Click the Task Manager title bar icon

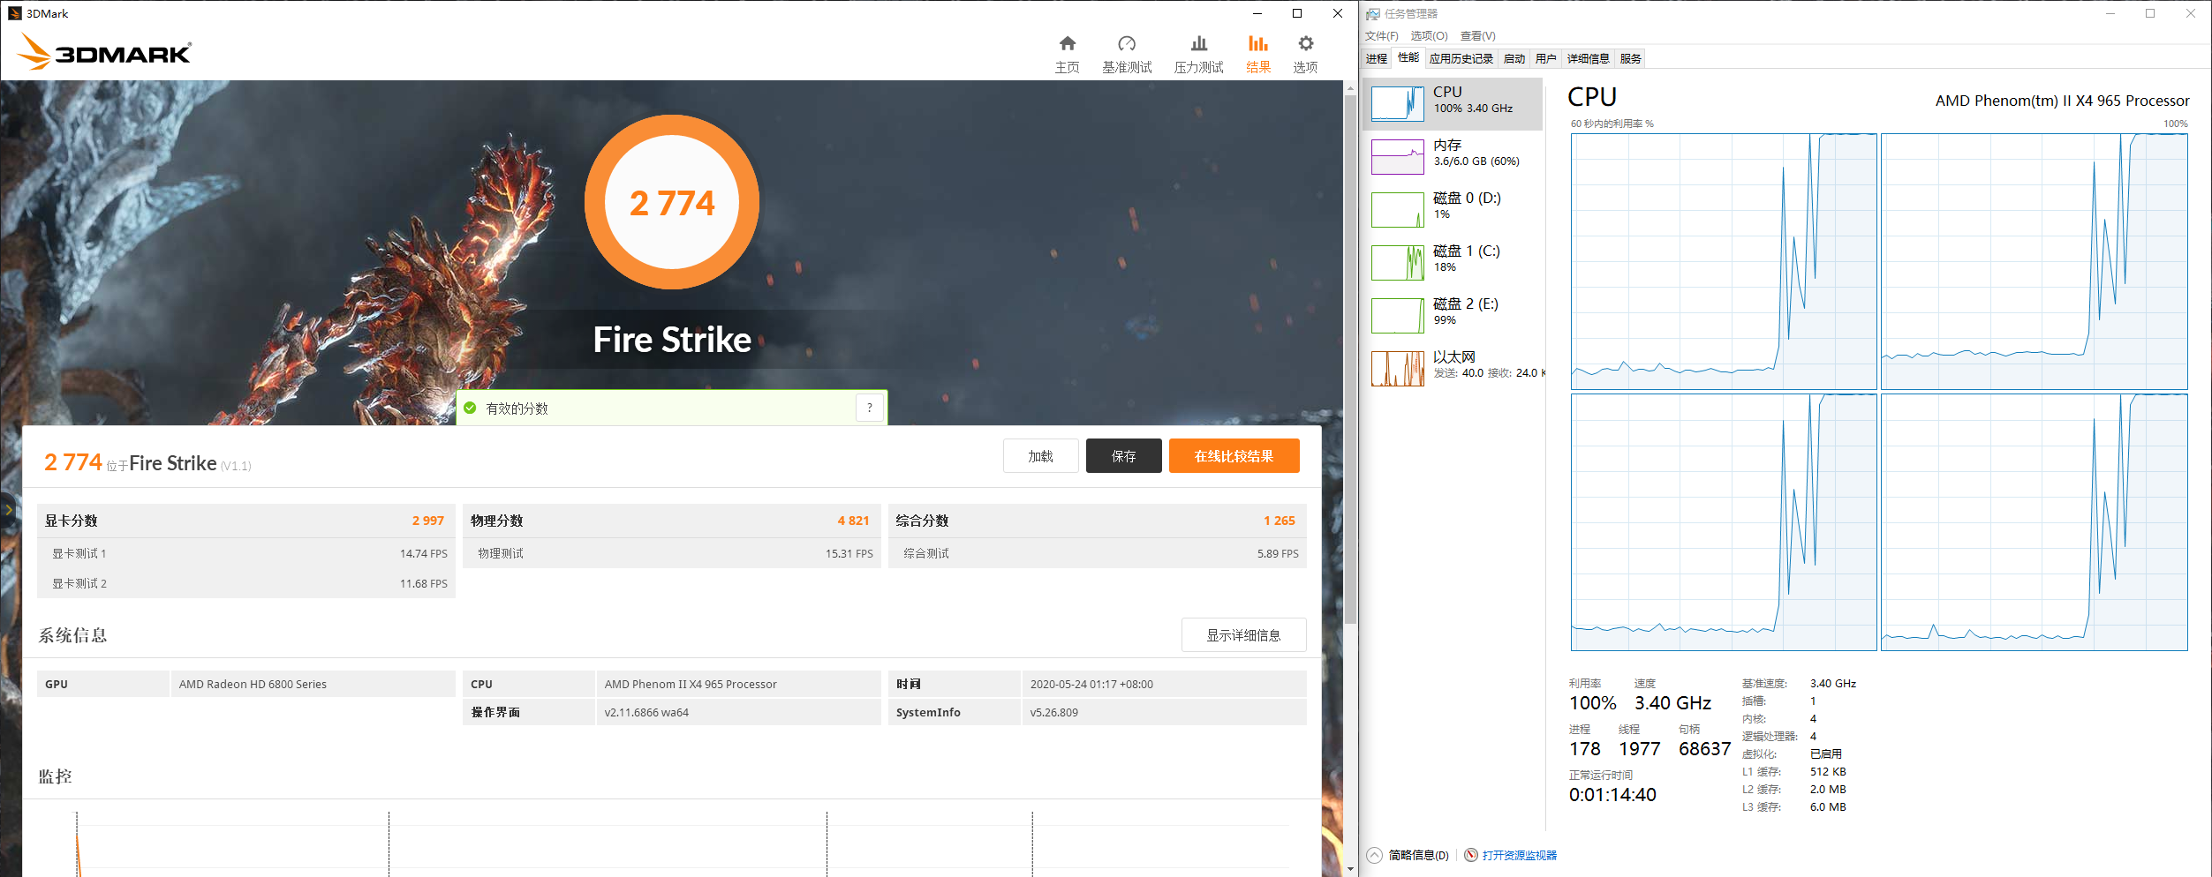pos(1373,13)
